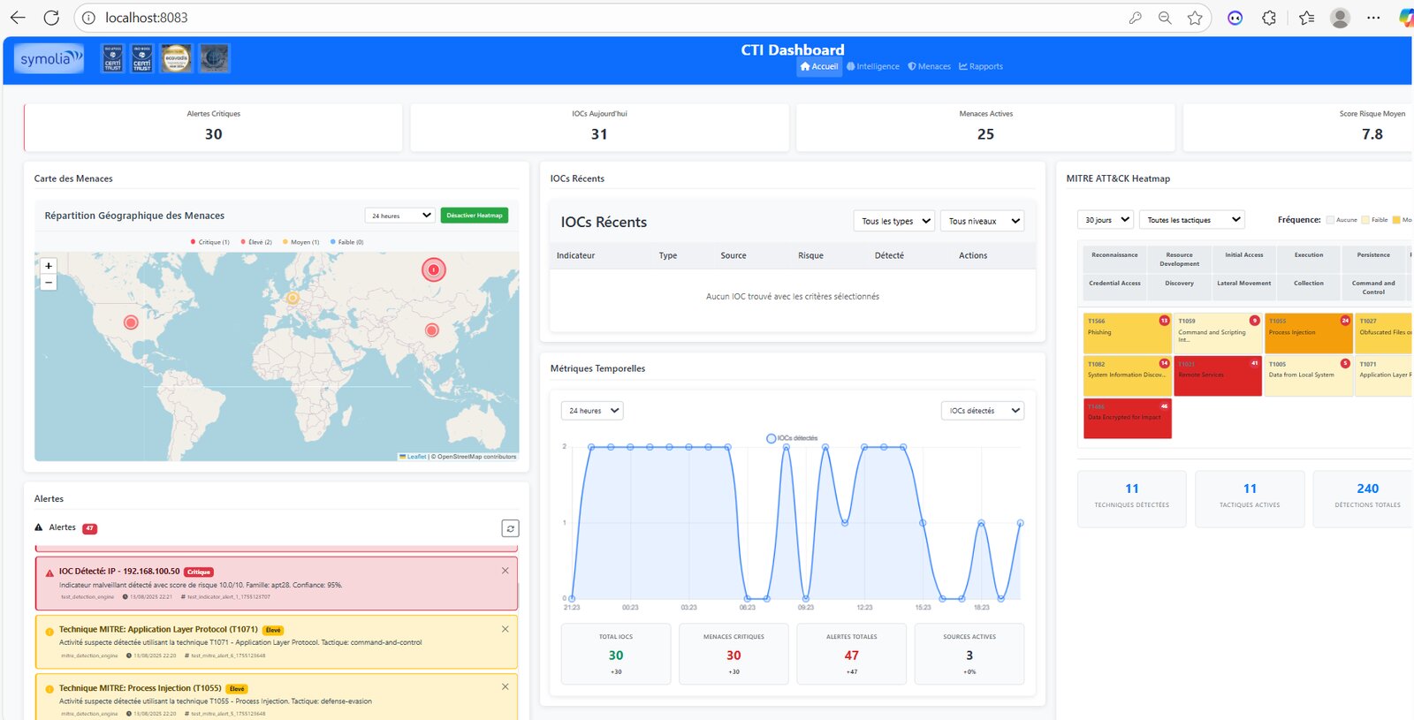The image size is (1414, 720).
Task: Open the password key icon in address bar
Action: point(1136,18)
